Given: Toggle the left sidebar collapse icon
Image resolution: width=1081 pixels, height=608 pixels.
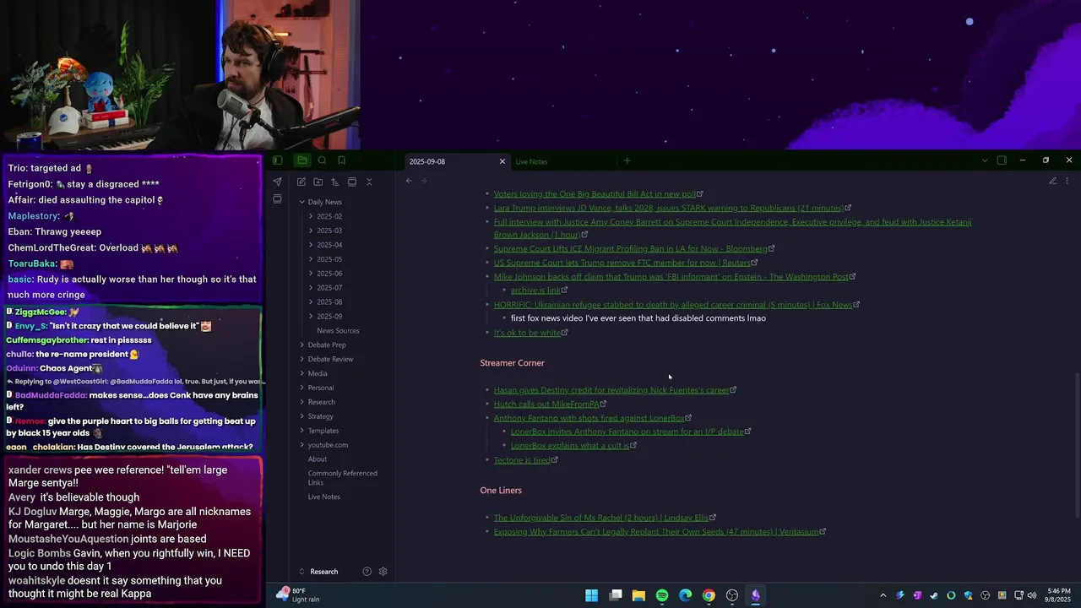Looking at the screenshot, I should (277, 160).
